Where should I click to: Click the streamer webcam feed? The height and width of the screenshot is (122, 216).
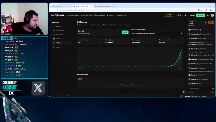[25, 19]
